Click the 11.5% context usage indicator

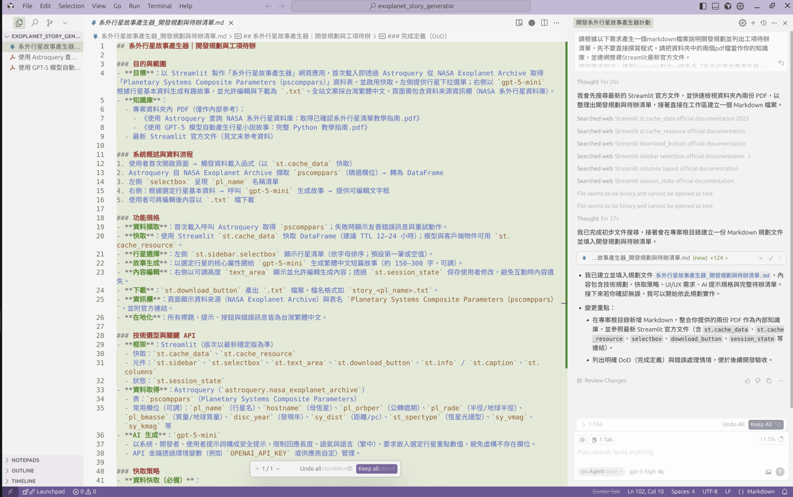771,440
